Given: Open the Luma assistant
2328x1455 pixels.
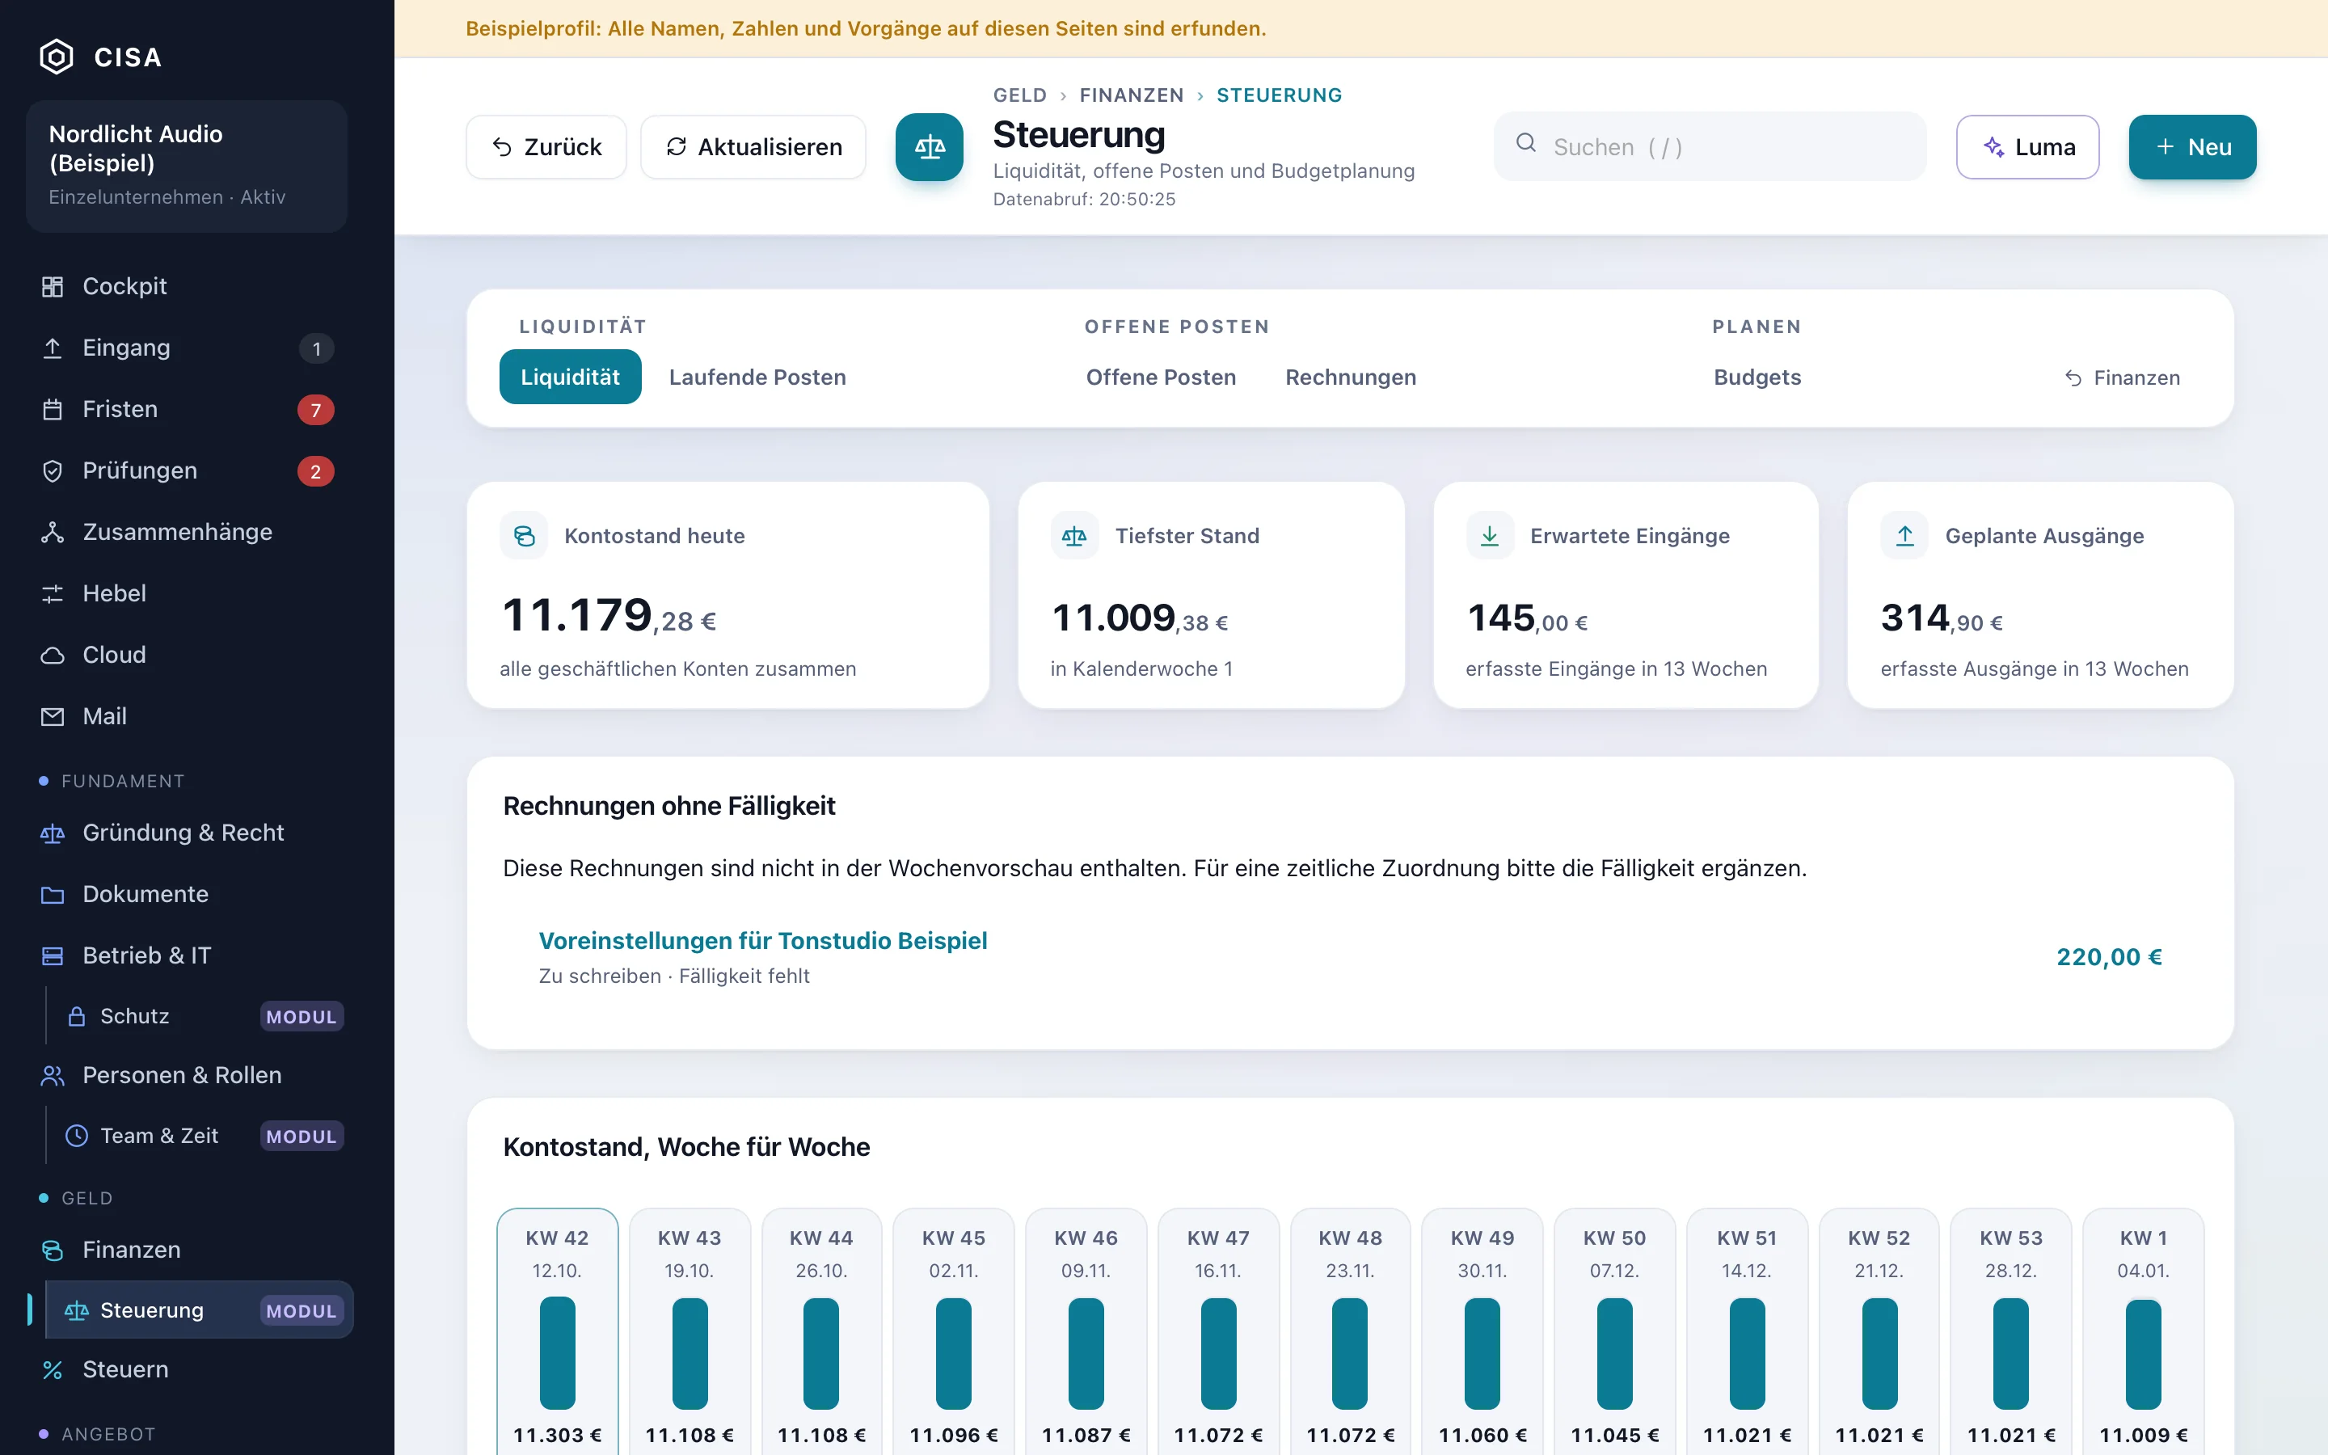Looking at the screenshot, I should [x=2028, y=147].
